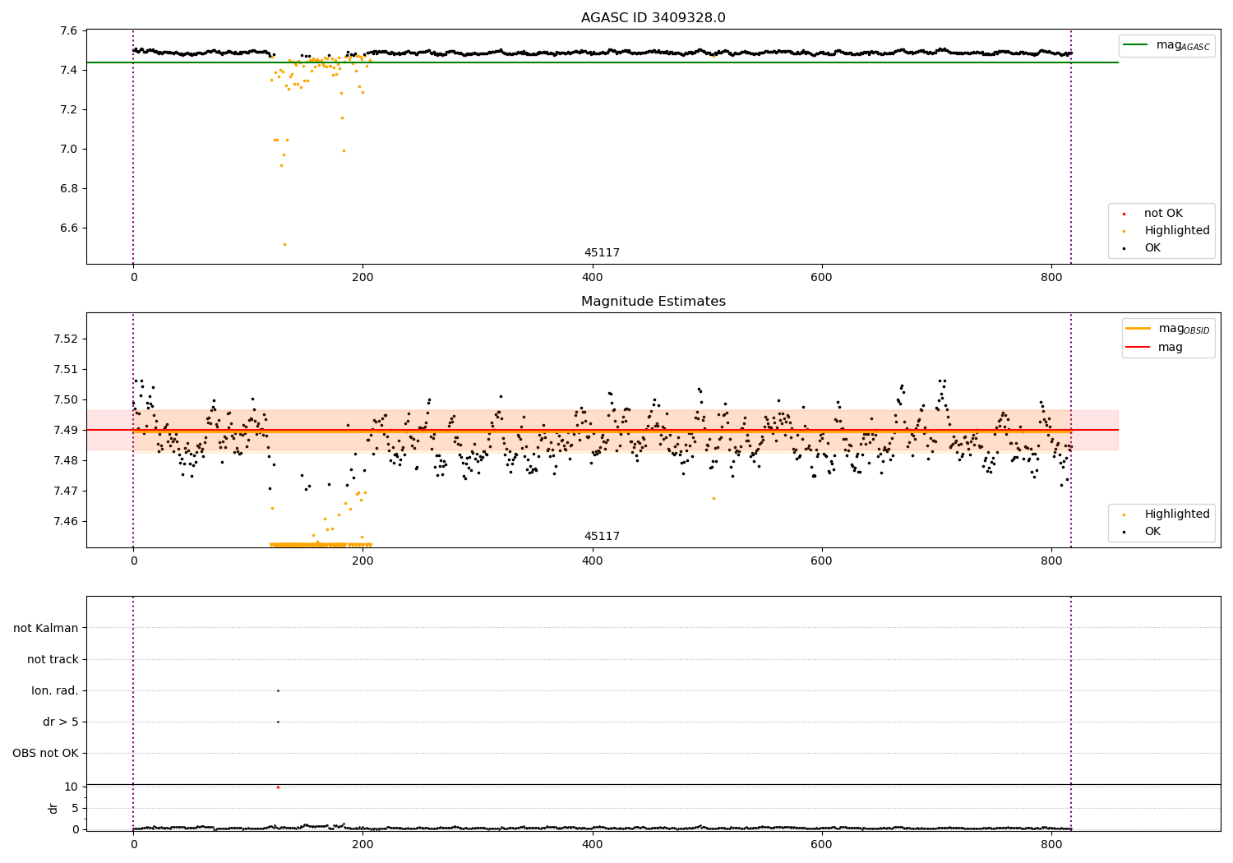
Task: Click the "dr > 5" row label
Action: click(61, 722)
